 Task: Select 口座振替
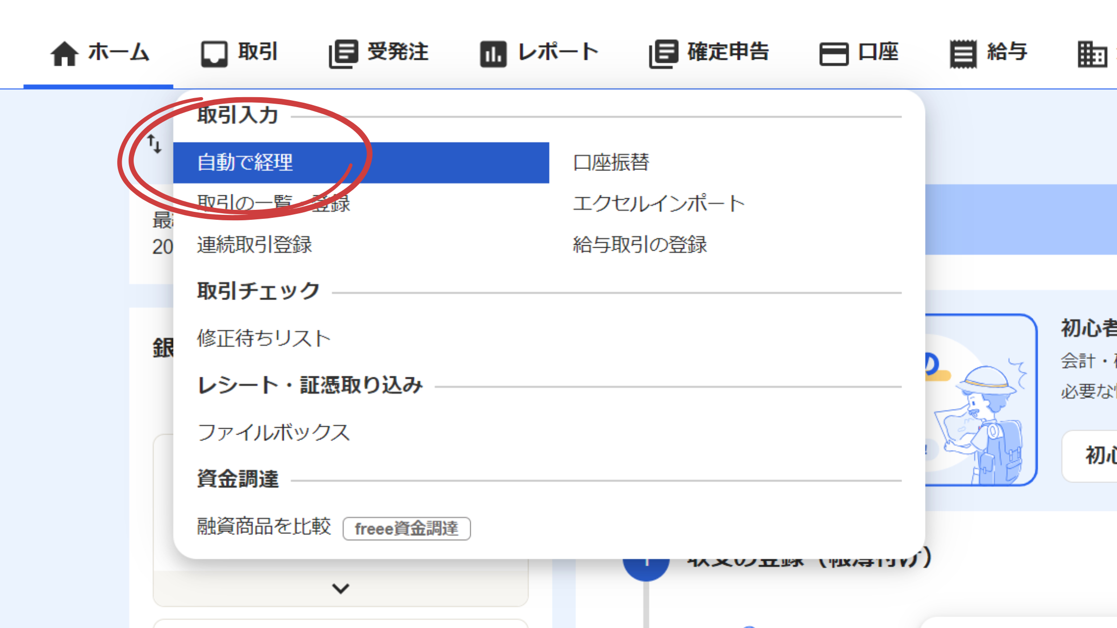point(612,161)
